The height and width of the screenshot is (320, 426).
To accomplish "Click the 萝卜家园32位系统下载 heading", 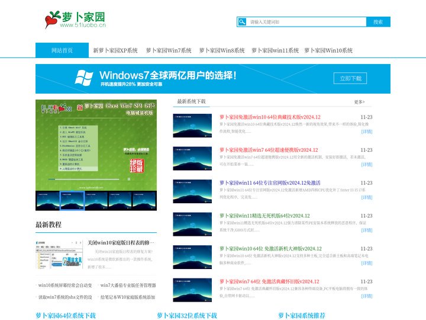I will [x=187, y=316].
